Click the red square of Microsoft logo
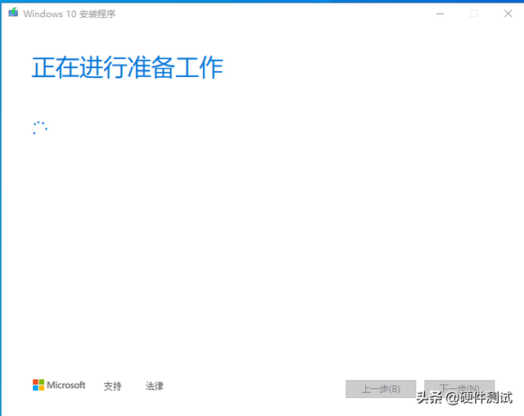Image resolution: width=524 pixels, height=416 pixels. click(36, 382)
